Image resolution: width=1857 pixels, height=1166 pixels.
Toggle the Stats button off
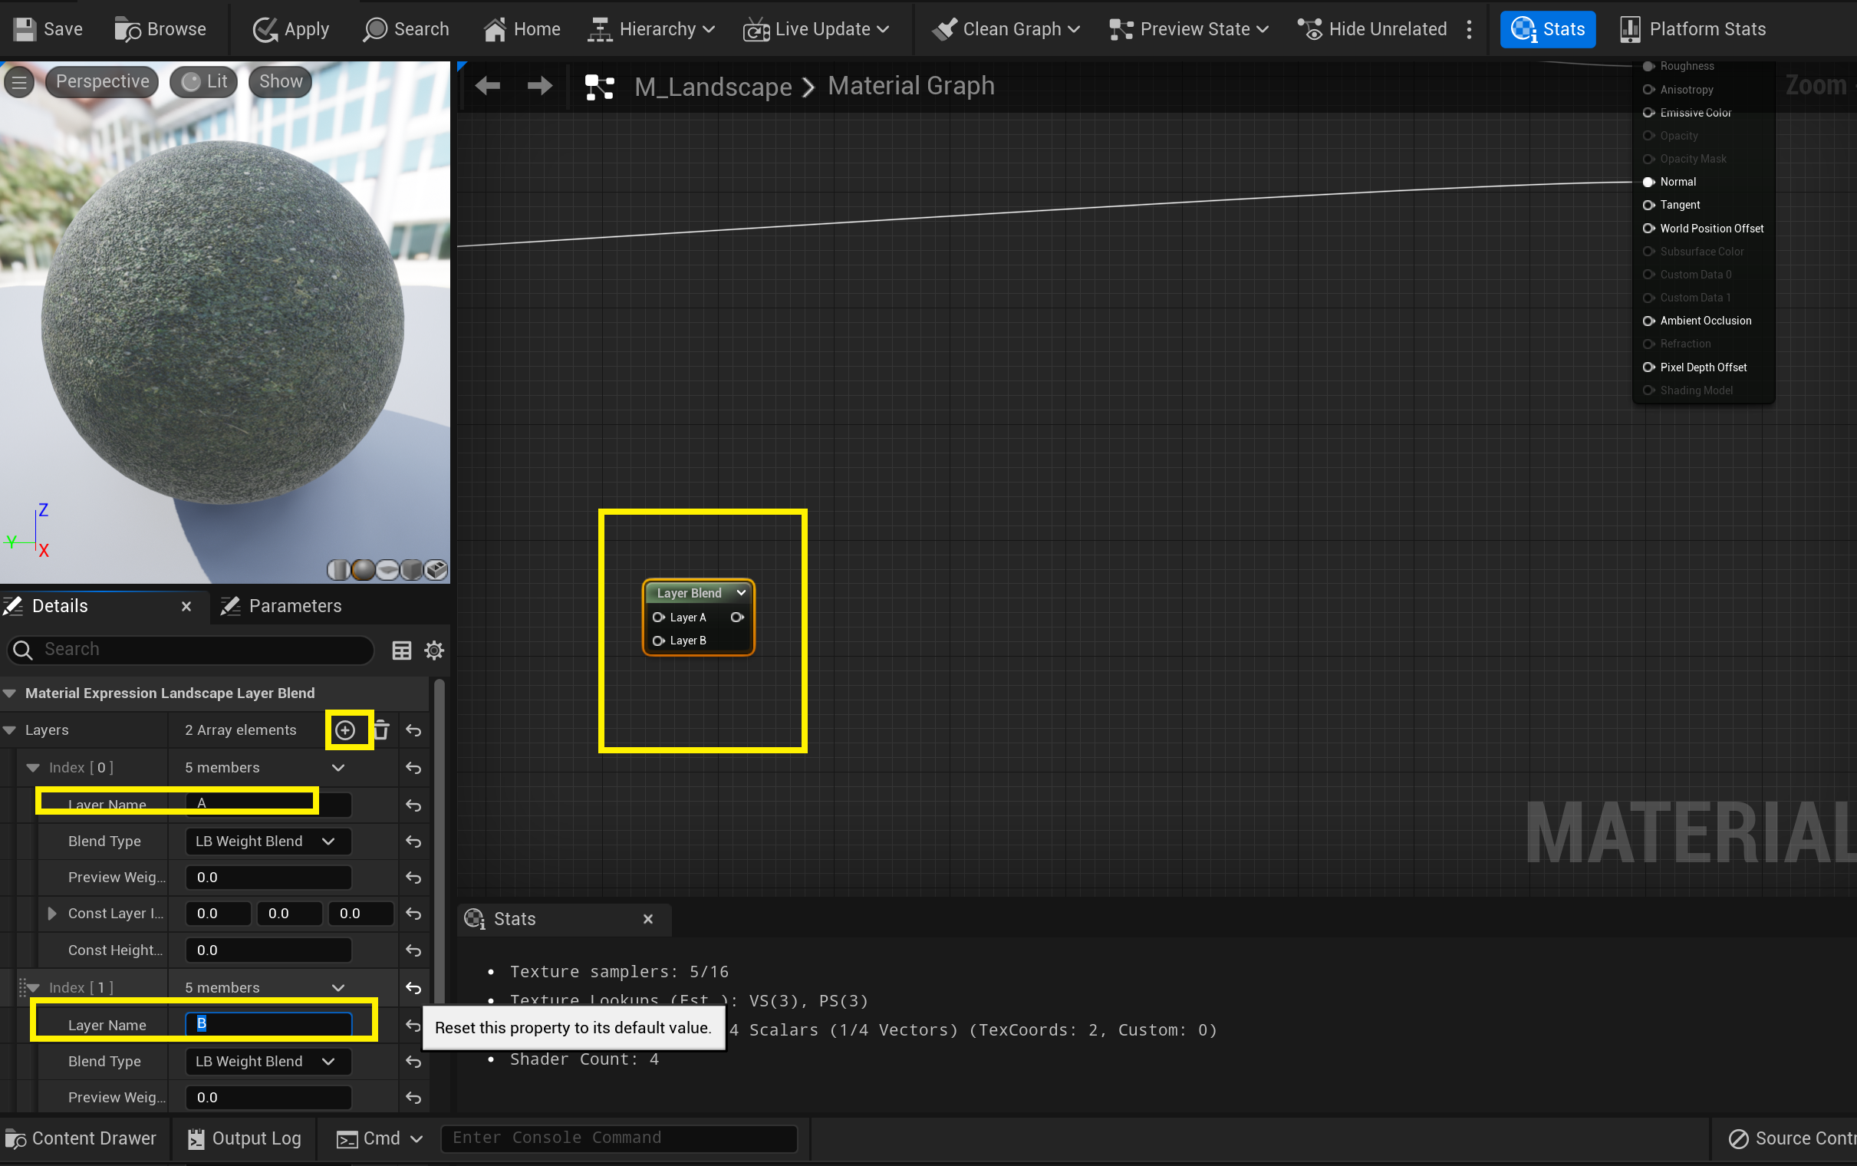point(1547,29)
